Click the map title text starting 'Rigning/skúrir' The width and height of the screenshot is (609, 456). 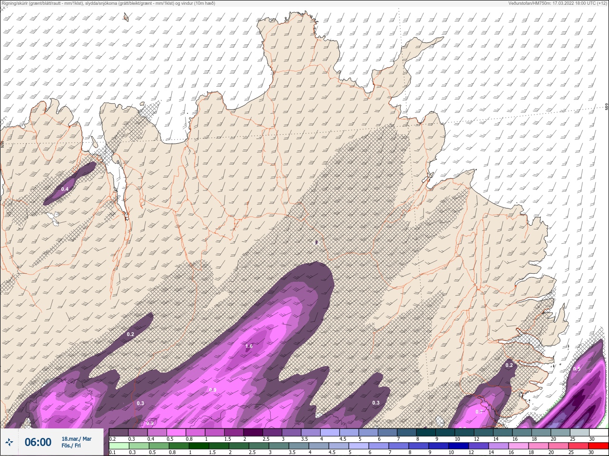coord(109,3)
